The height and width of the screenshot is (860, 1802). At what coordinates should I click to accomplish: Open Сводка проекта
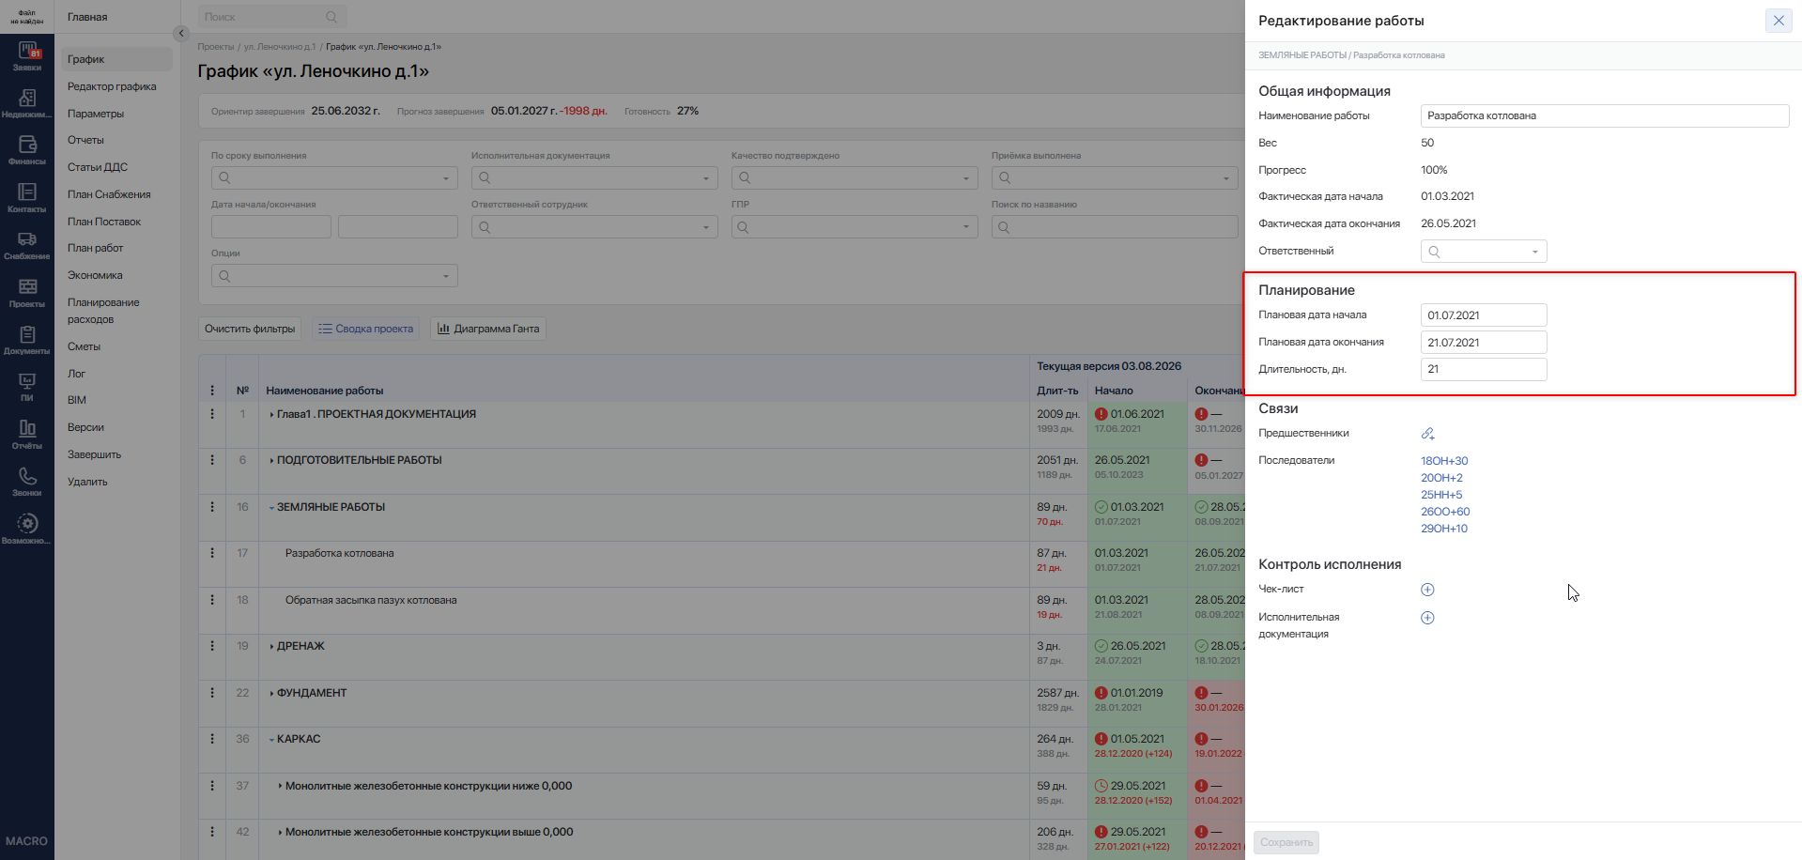[x=365, y=329]
